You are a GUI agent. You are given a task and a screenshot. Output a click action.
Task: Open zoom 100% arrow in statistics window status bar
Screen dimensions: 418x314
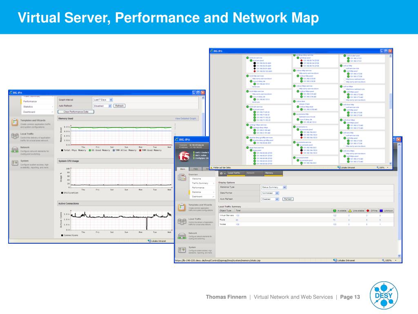coord(396,260)
